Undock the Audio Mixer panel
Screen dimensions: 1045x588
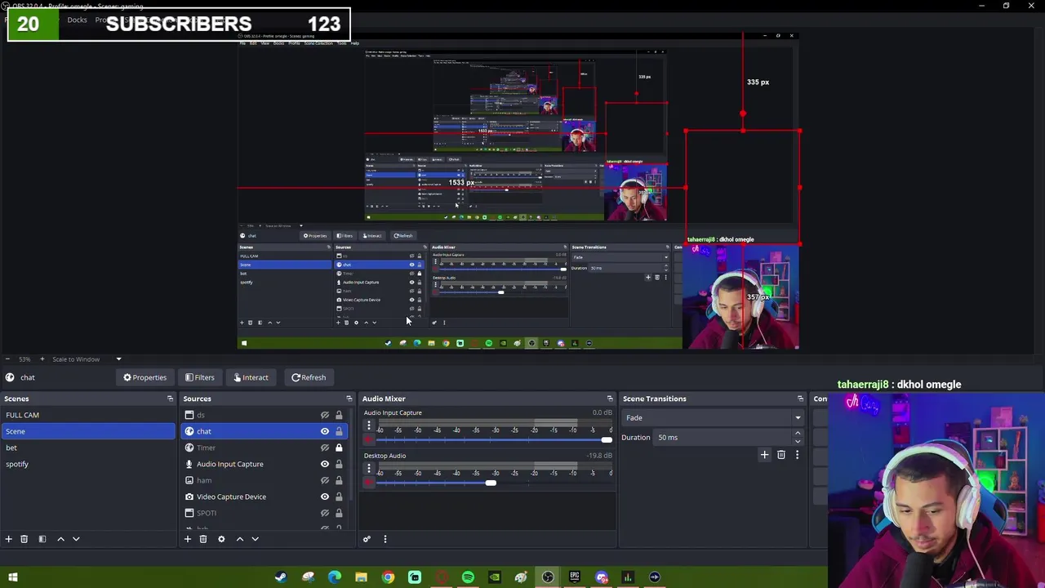point(609,399)
